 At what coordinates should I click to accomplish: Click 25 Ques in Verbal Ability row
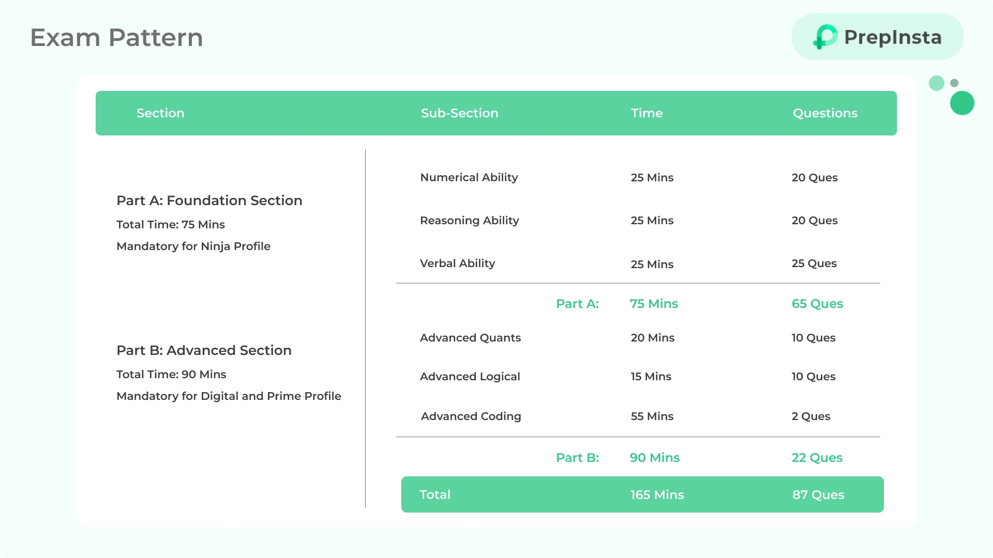click(814, 263)
